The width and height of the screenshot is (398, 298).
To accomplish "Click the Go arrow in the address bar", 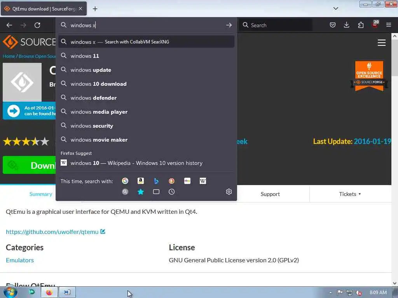I will 229,25.
